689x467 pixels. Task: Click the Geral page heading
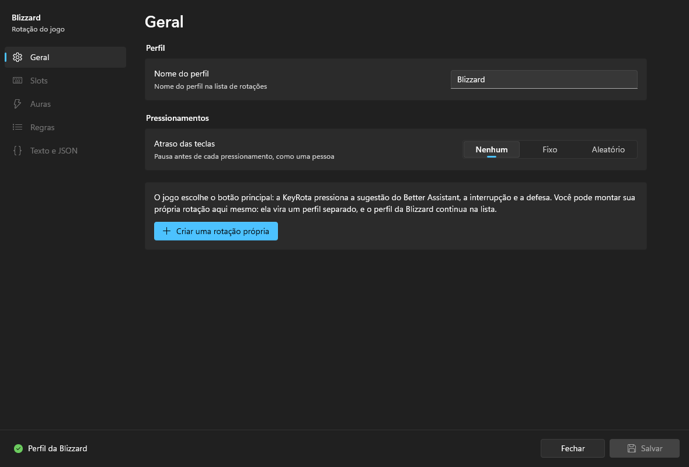click(164, 22)
